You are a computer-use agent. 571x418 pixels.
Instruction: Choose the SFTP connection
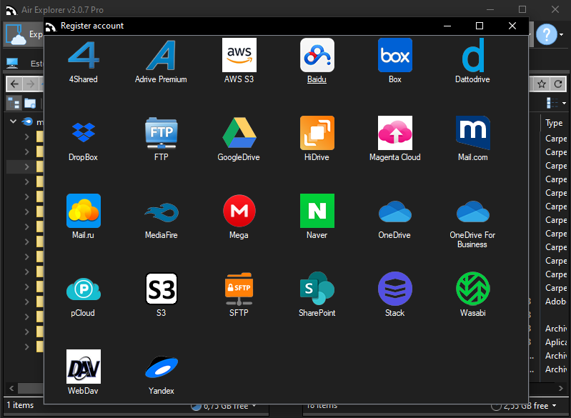point(239,295)
